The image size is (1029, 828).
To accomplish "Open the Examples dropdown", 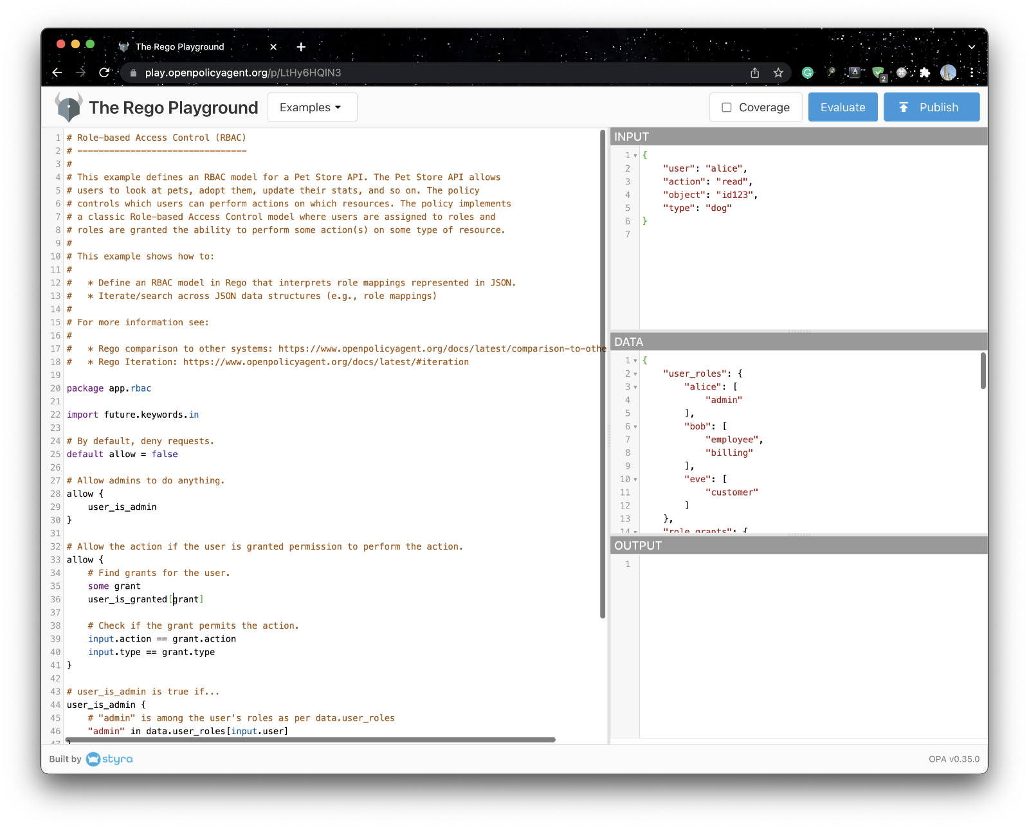I will [x=312, y=107].
